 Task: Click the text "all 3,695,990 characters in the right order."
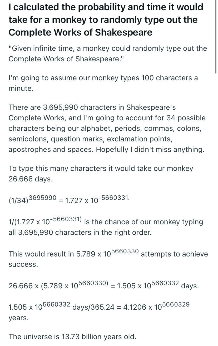[x=80, y=233]
